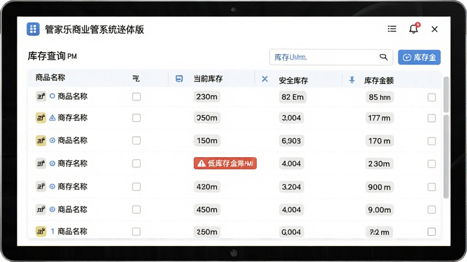Image resolution: width=467 pixels, height=262 pixels.
Task: Select the 9.00m amount cell
Action: pyautogui.click(x=379, y=210)
